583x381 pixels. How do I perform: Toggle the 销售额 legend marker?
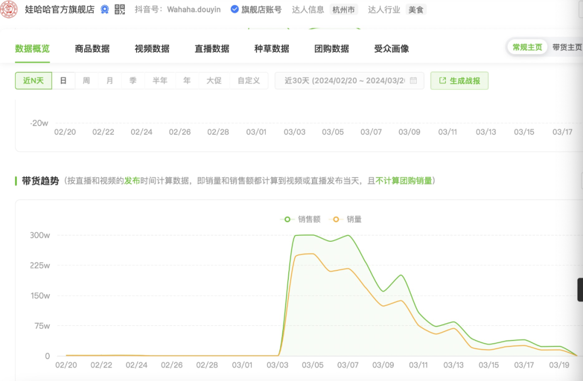[287, 219]
